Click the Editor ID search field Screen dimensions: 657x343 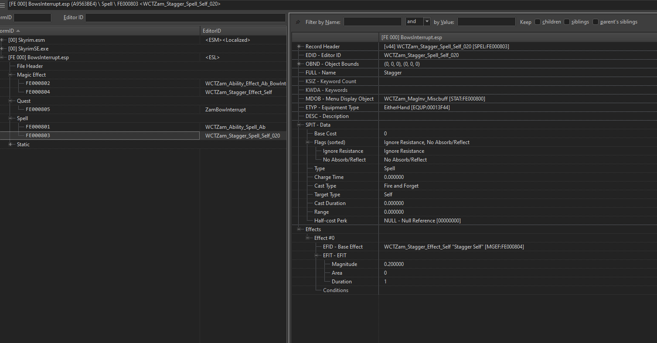point(186,17)
